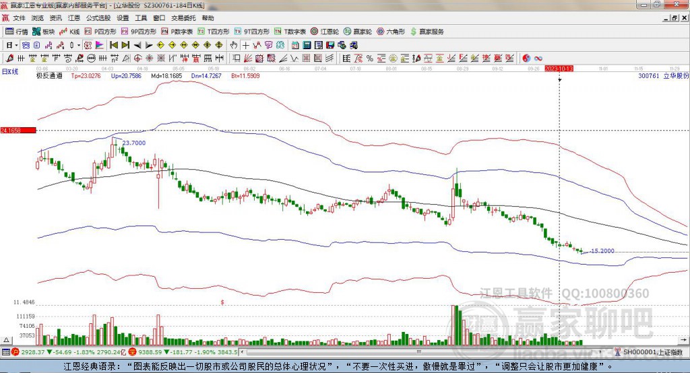Click the 23.7000 high price label
The image size is (690, 373).
[134, 143]
